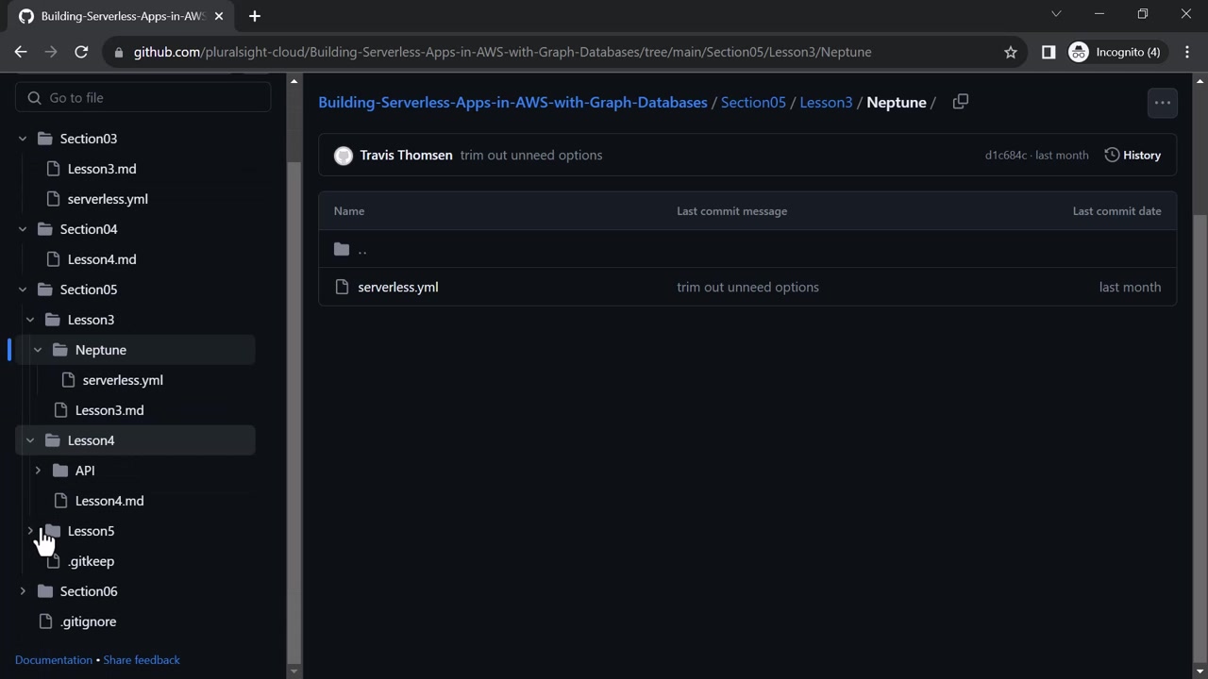Open Lesson4.md under Section04
Image resolution: width=1208 pixels, height=679 pixels.
[x=102, y=259]
